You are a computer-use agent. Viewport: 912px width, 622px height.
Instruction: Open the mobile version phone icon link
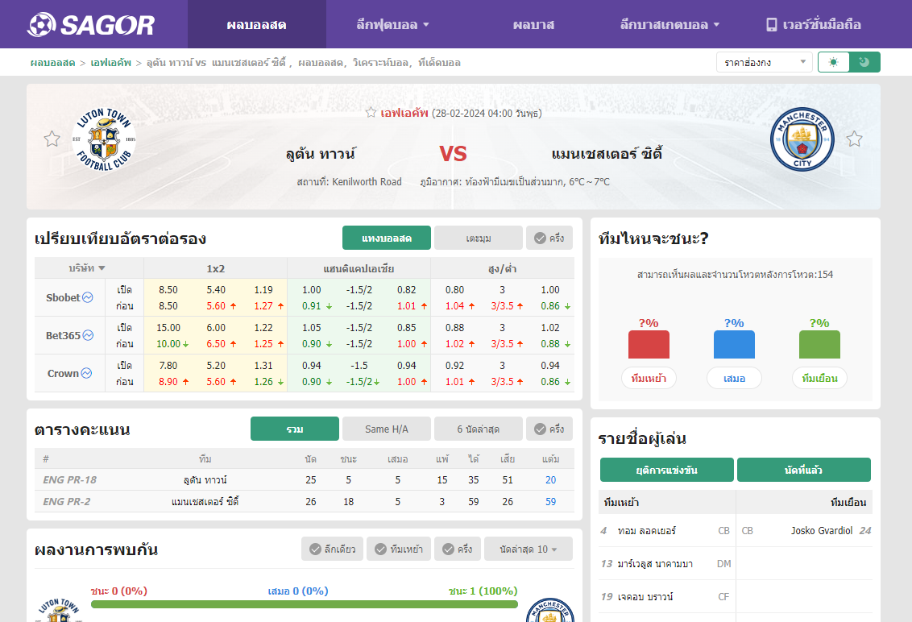pyautogui.click(x=771, y=24)
